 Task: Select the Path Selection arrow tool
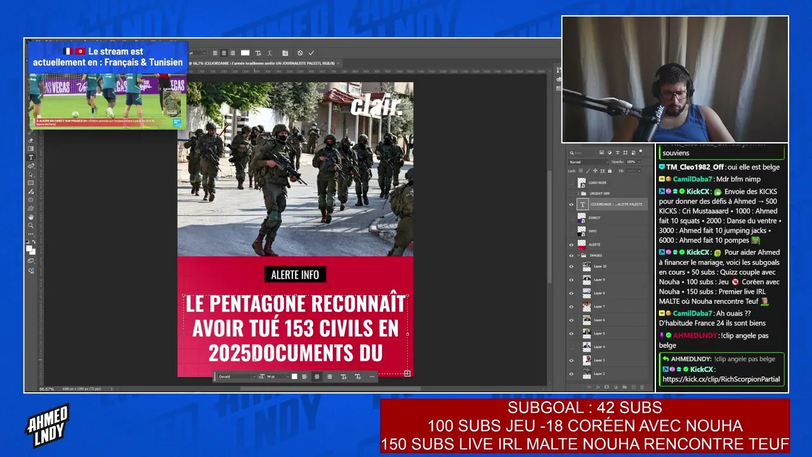pos(30,174)
